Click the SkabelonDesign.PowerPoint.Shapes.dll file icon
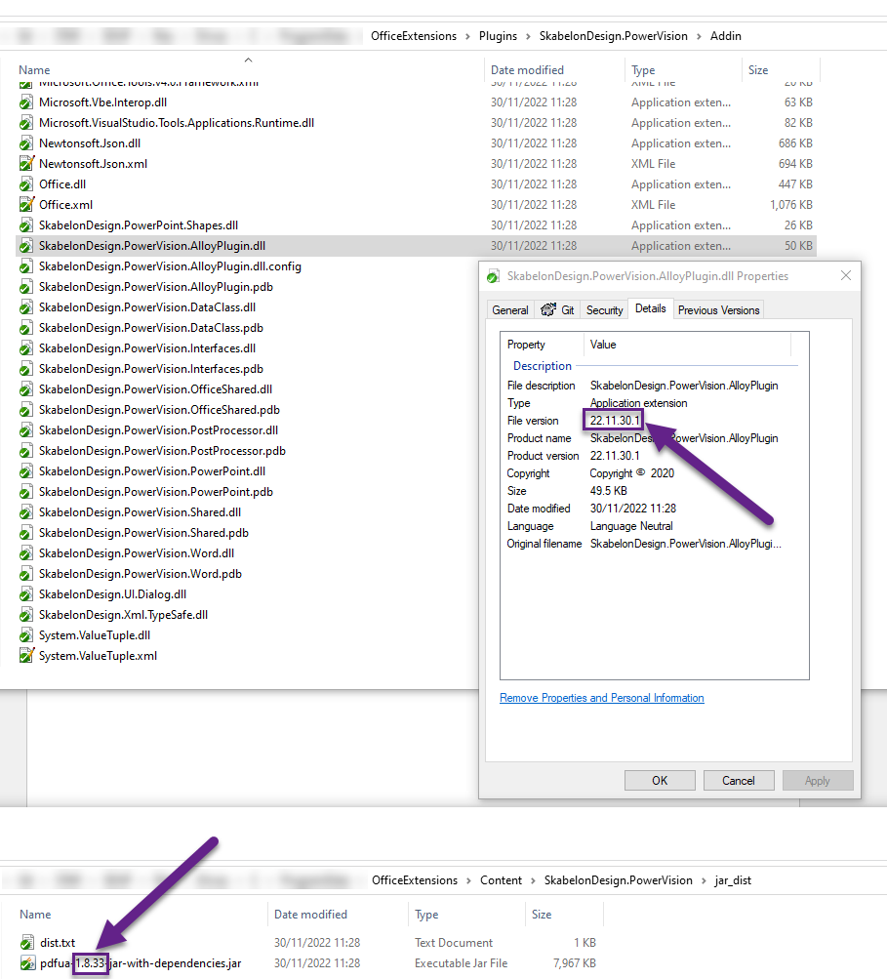 coord(26,225)
